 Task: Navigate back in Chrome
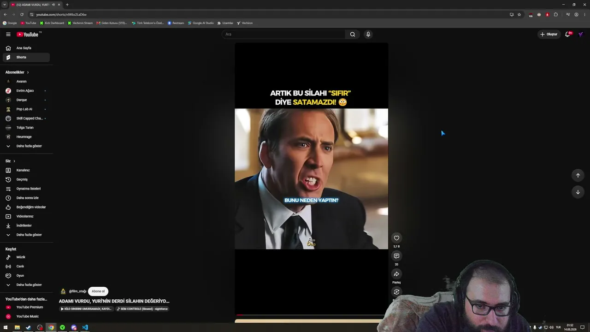click(5, 14)
